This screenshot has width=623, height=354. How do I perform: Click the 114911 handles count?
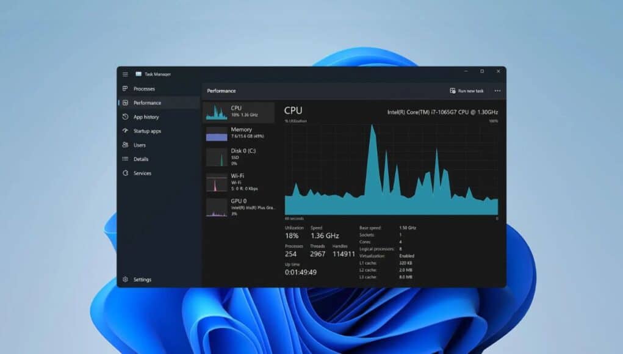[x=344, y=254]
